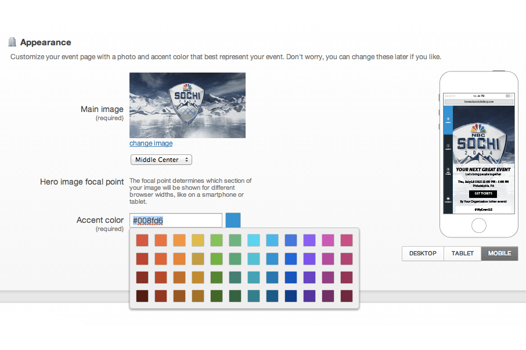Click the phone preview home button
Viewport: 526px width, 350px height.
479,225
